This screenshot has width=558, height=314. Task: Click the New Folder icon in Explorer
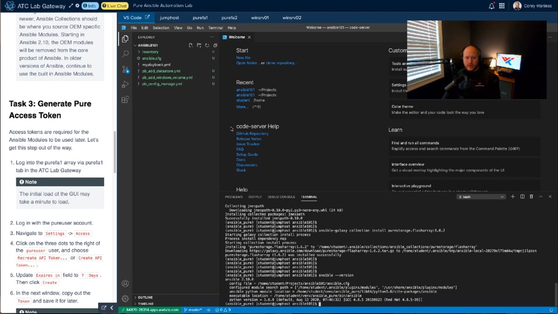pyautogui.click(x=199, y=45)
